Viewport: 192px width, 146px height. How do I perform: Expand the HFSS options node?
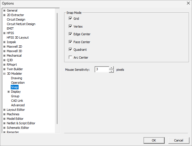click(x=5, y=33)
